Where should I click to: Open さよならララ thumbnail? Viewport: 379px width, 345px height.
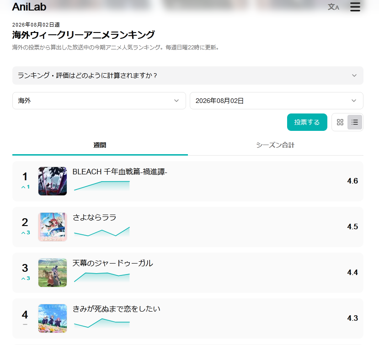tap(53, 227)
